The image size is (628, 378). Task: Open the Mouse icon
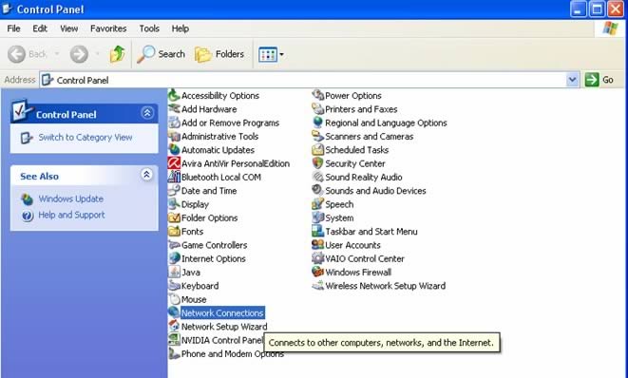(x=174, y=299)
